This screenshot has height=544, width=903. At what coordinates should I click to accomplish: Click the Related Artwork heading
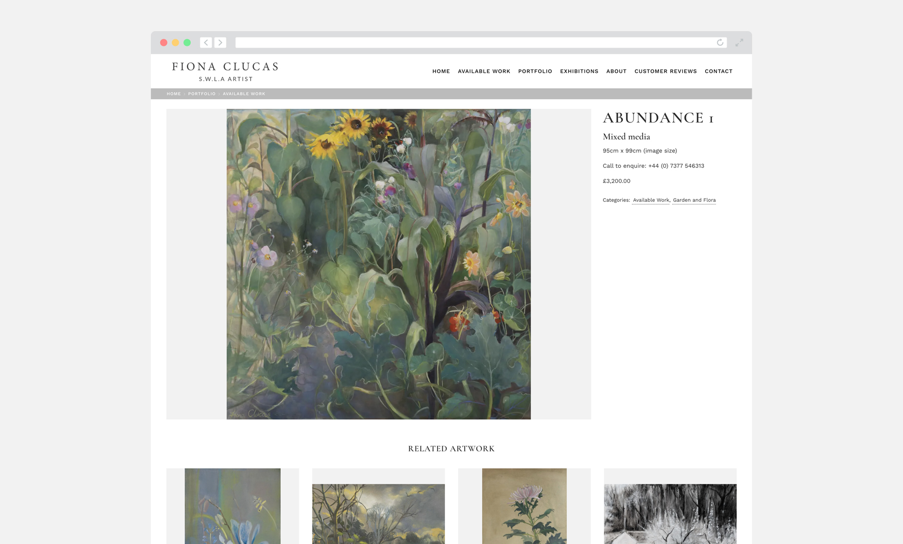click(x=451, y=449)
